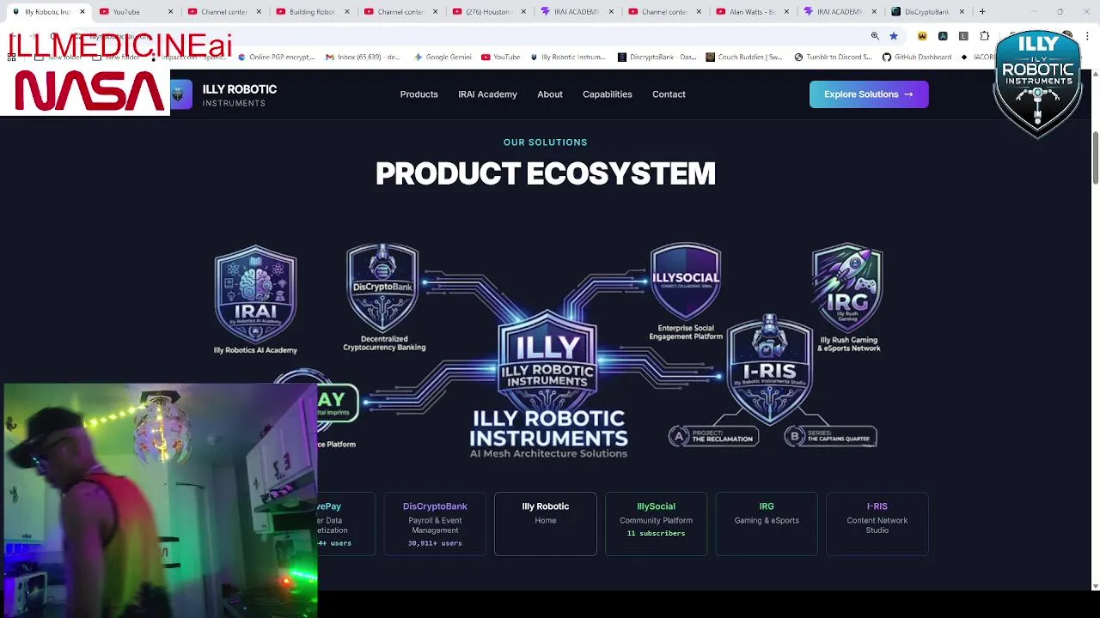Click the '11 subscribers' text
1100x618 pixels.
pyautogui.click(x=656, y=533)
